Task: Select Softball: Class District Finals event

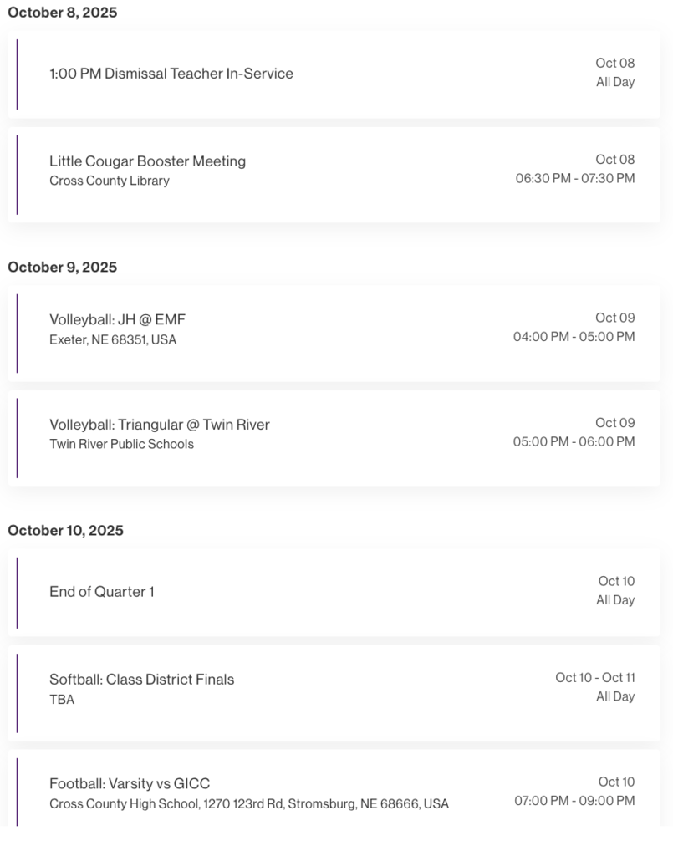Action: 141,680
